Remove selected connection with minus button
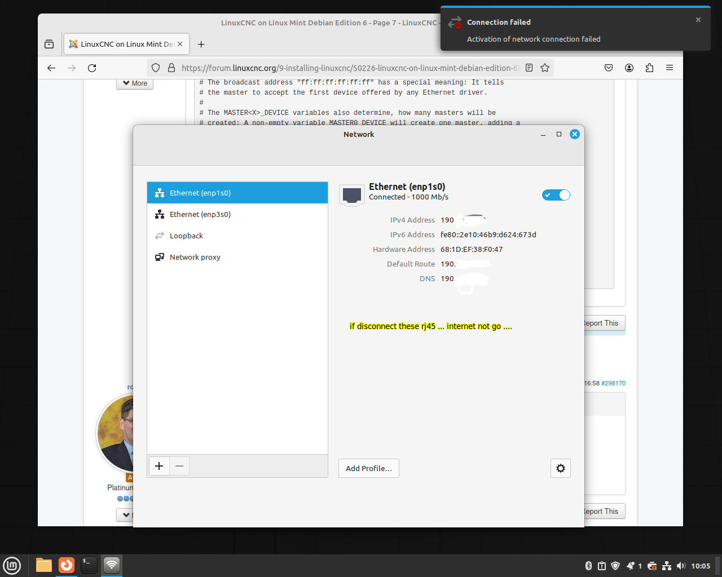This screenshot has height=577, width=722. point(179,466)
